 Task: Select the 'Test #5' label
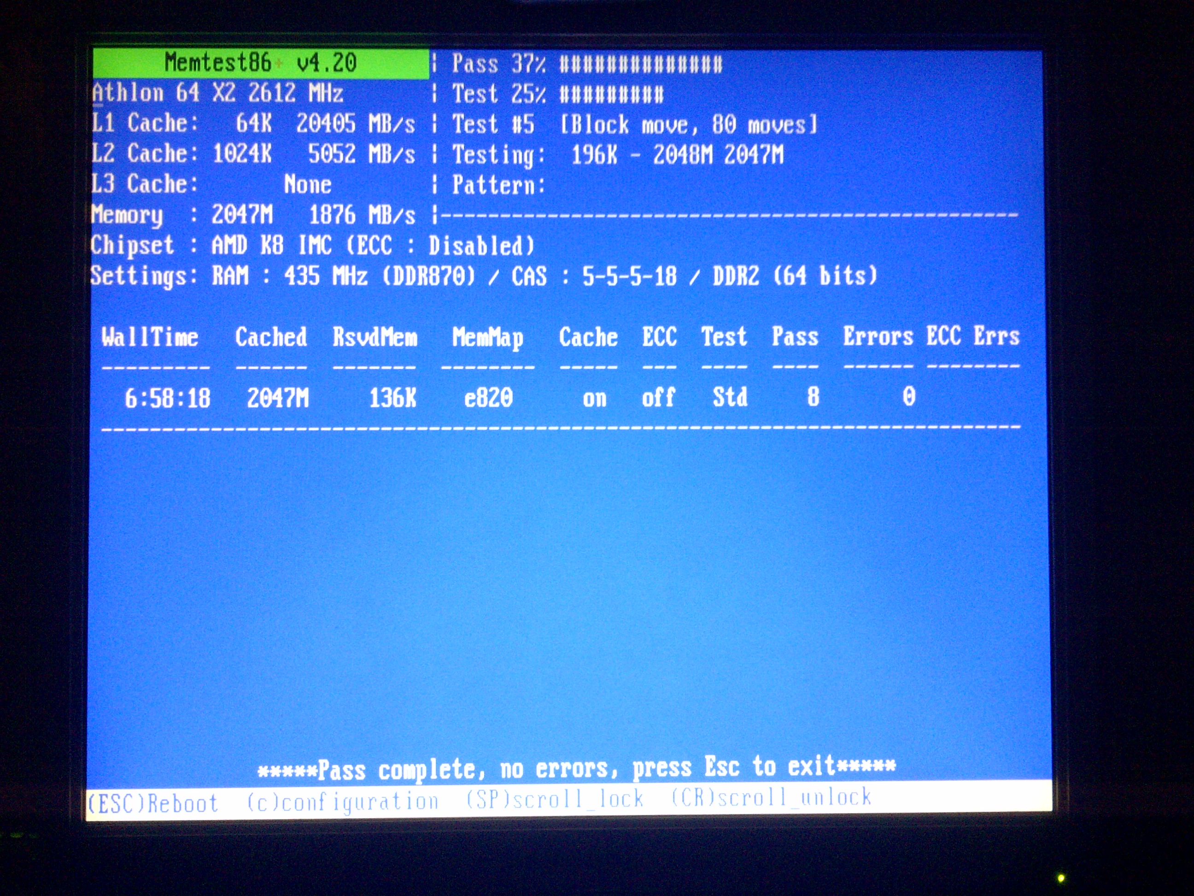coord(493,125)
